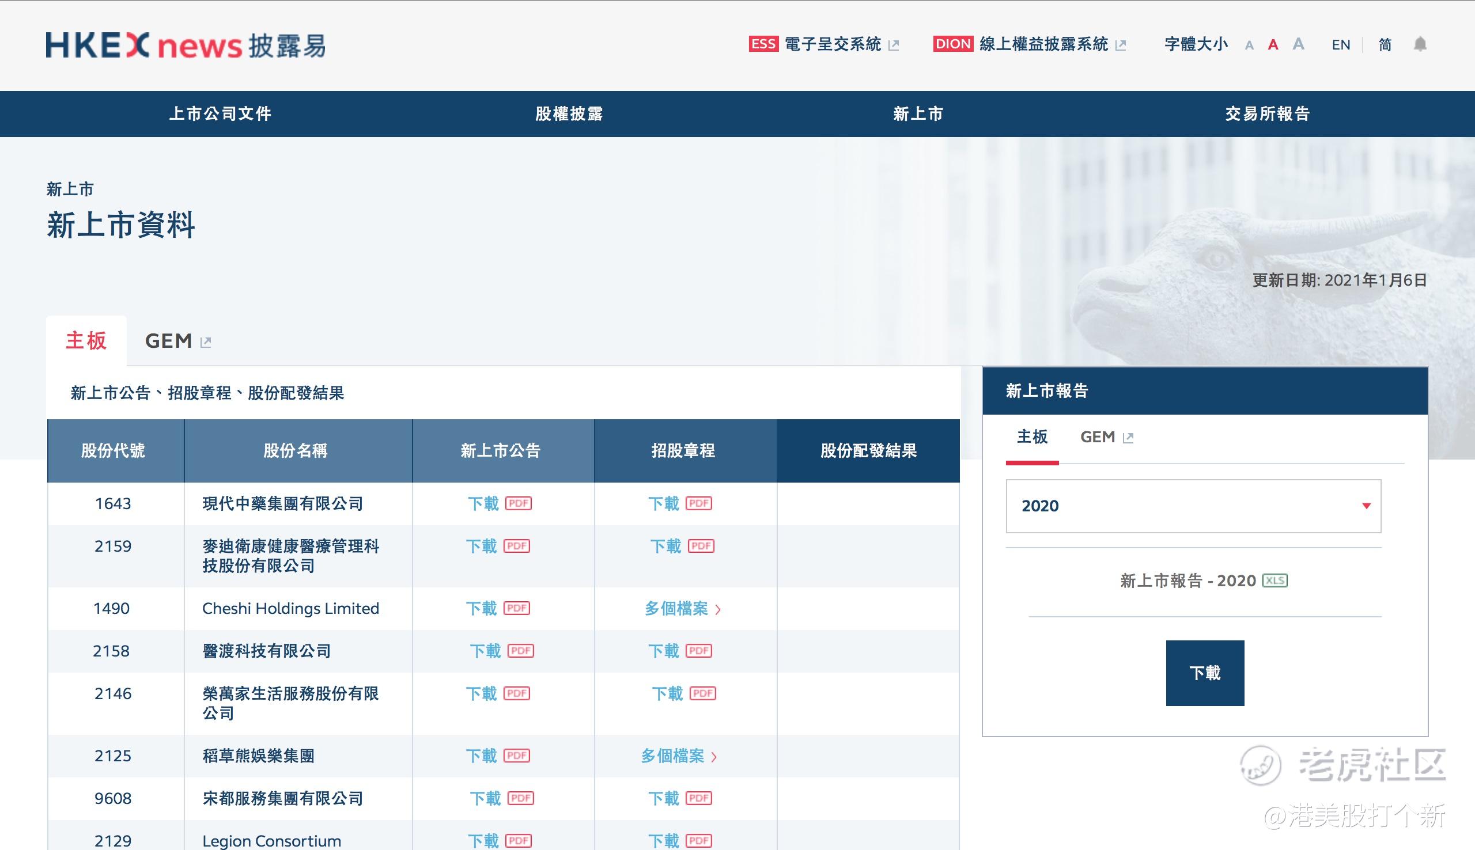Open the 2020 year dropdown
This screenshot has width=1475, height=850.
[1193, 506]
